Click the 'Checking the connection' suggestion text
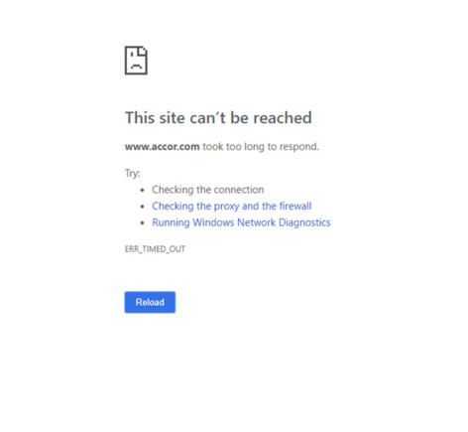468x432 pixels. (x=208, y=190)
